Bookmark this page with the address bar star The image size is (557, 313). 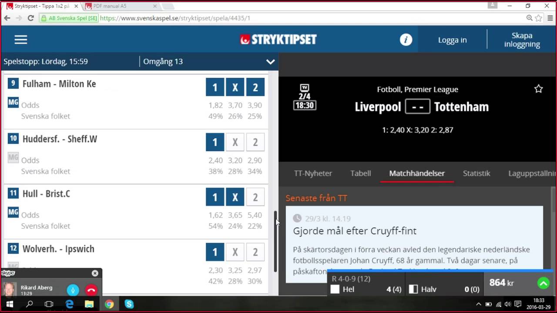539,18
